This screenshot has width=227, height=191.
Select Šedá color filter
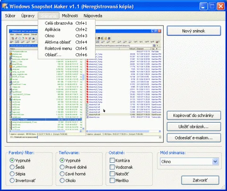point(17,167)
